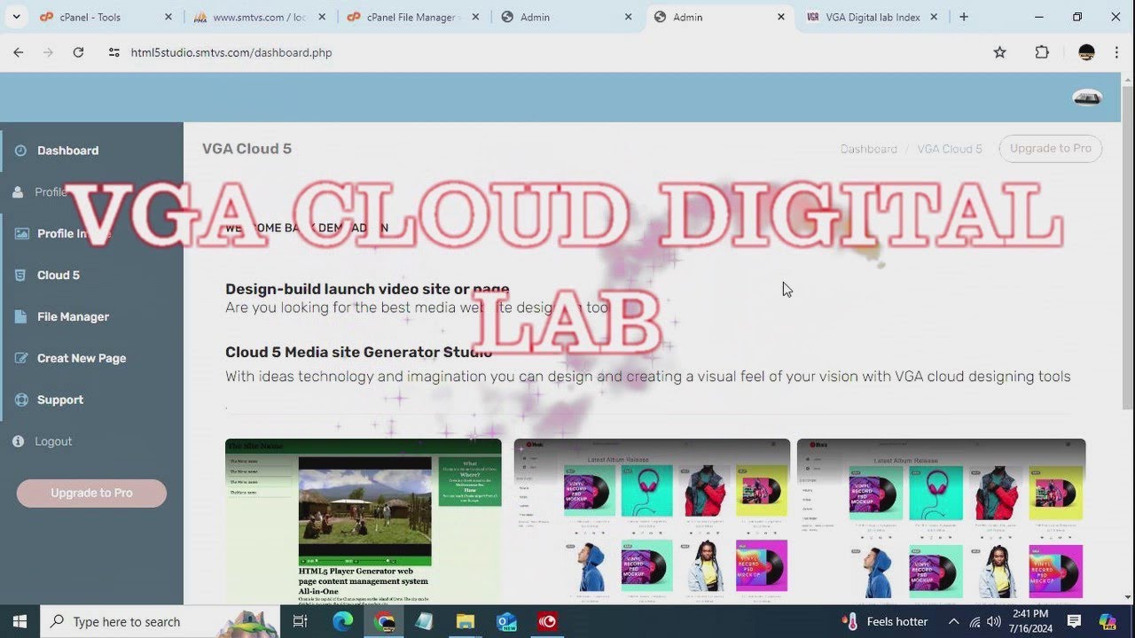Open a new browser tab
1135x638 pixels.
(964, 17)
